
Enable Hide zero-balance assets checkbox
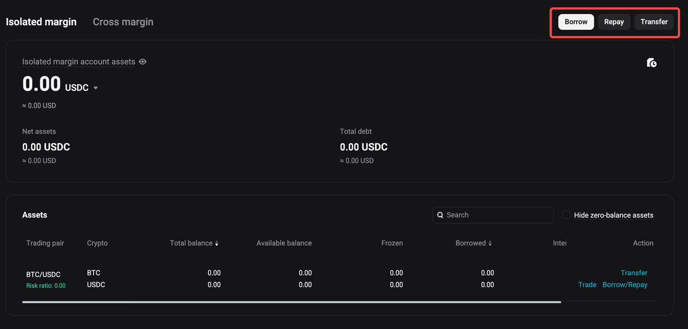pos(566,215)
